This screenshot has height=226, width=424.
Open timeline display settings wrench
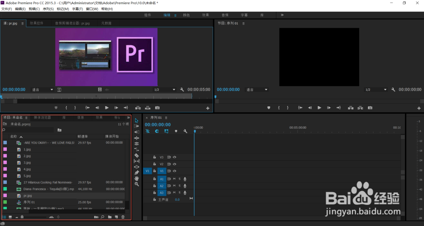coord(185,131)
